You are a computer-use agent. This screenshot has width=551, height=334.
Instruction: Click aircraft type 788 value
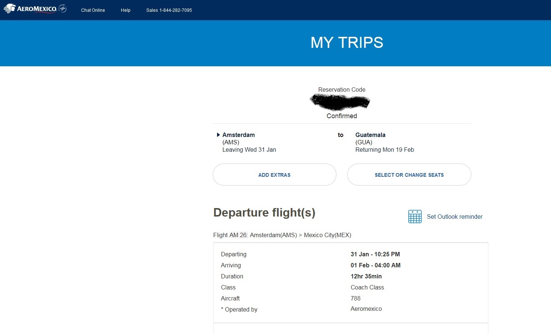click(356, 298)
